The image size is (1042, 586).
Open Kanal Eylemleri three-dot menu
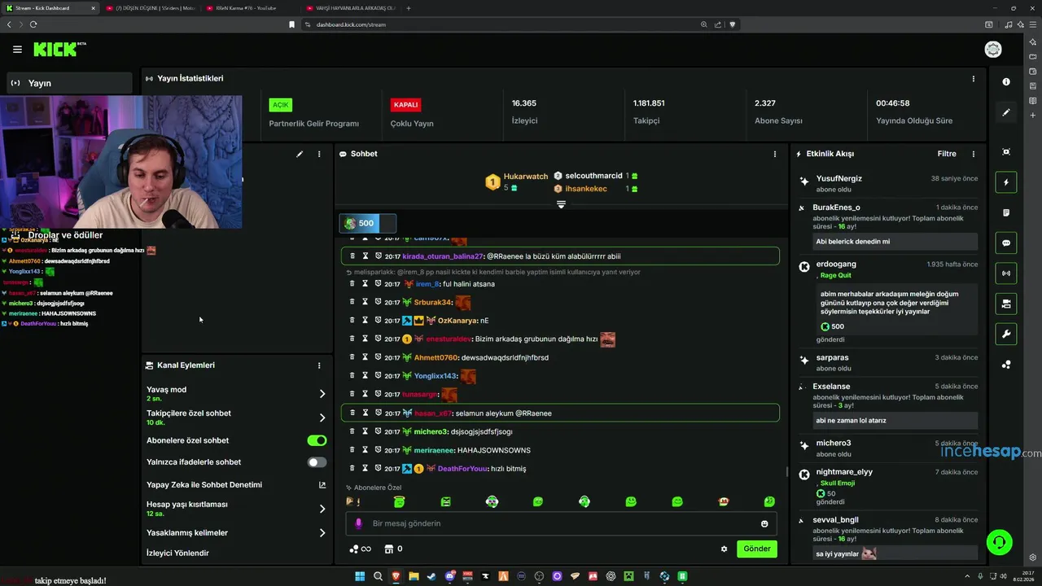point(319,365)
